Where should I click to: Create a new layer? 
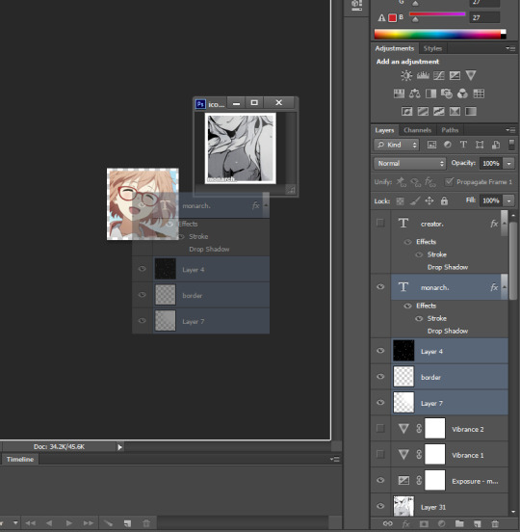(477, 523)
